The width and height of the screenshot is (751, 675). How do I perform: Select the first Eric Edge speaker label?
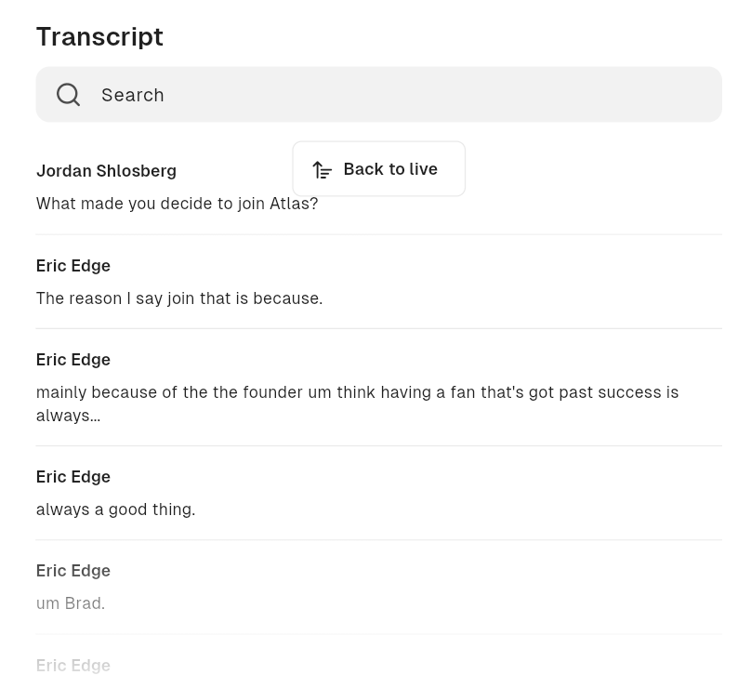[x=72, y=265]
